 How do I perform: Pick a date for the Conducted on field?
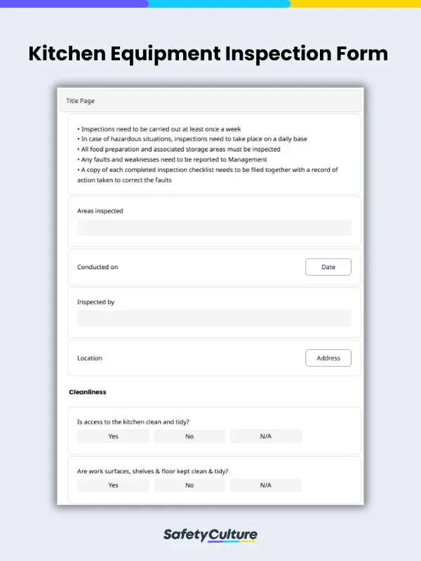click(328, 266)
